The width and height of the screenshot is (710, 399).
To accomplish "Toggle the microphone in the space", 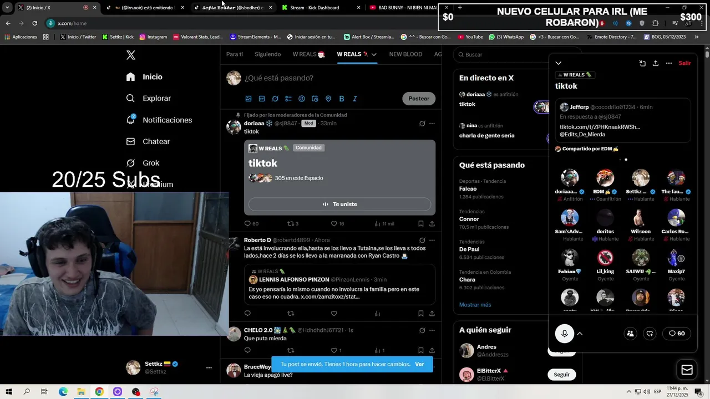I will [x=565, y=334].
